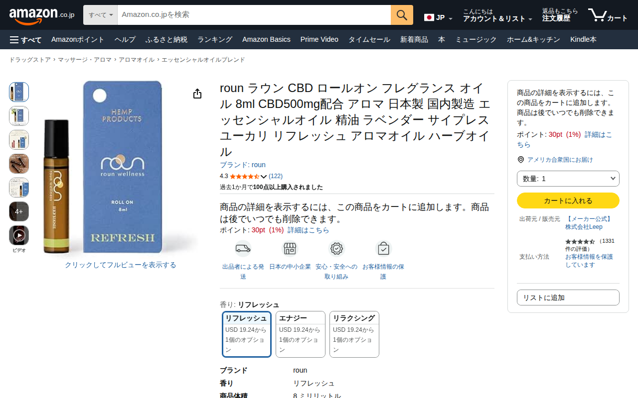
Task: Click the Japanese small business storefront icon
Action: pos(290,248)
